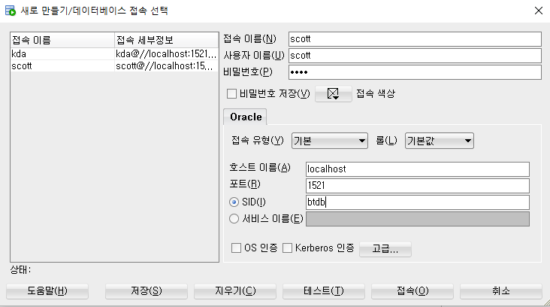The height and width of the screenshot is (307, 550).
Task: Focus the user name field
Action: point(415,56)
